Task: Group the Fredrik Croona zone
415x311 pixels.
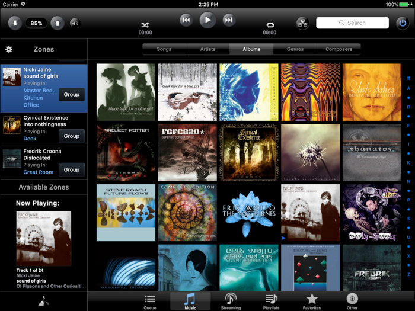Action: click(72, 169)
